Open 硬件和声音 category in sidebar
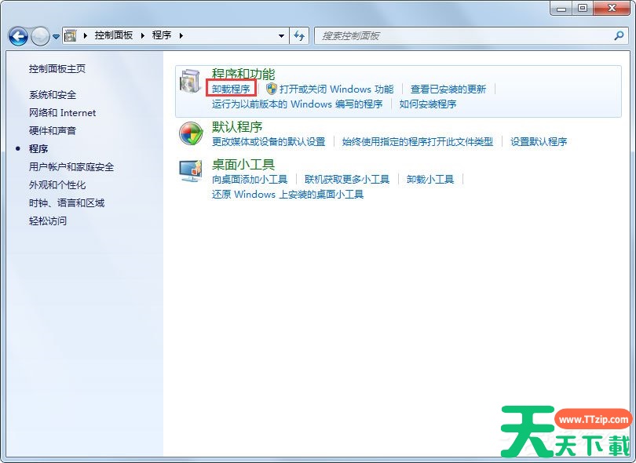This screenshot has height=463, width=636. (x=53, y=130)
